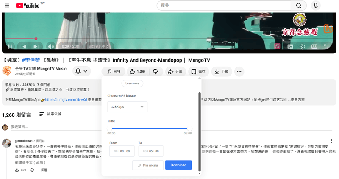
Task: Click the MP3 music note button
Action: (114, 71)
